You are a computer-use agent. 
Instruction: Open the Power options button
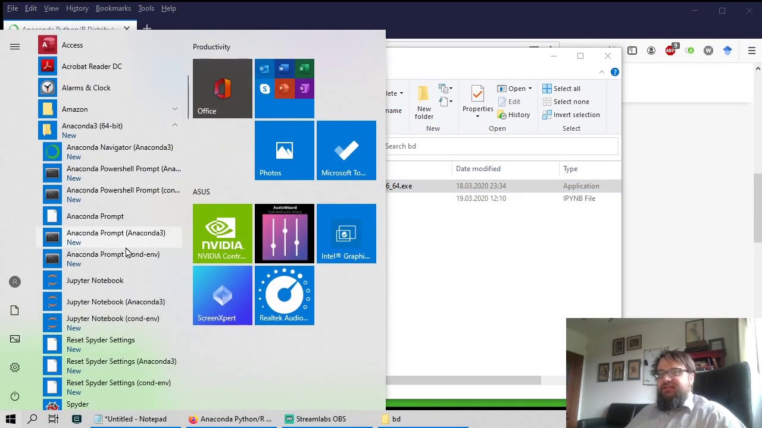pyautogui.click(x=15, y=396)
